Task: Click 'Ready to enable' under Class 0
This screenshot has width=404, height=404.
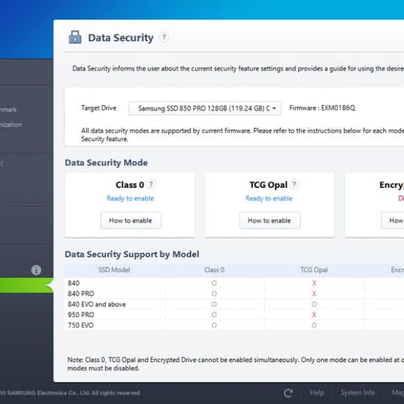Action: coord(130,198)
